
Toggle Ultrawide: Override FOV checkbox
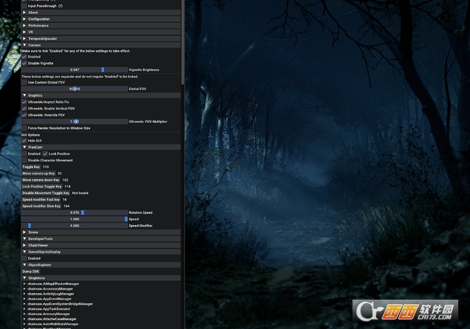point(24,115)
